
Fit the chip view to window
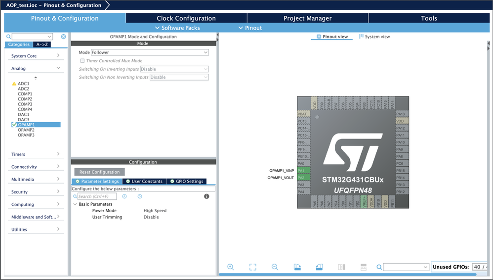pyautogui.click(x=252, y=267)
